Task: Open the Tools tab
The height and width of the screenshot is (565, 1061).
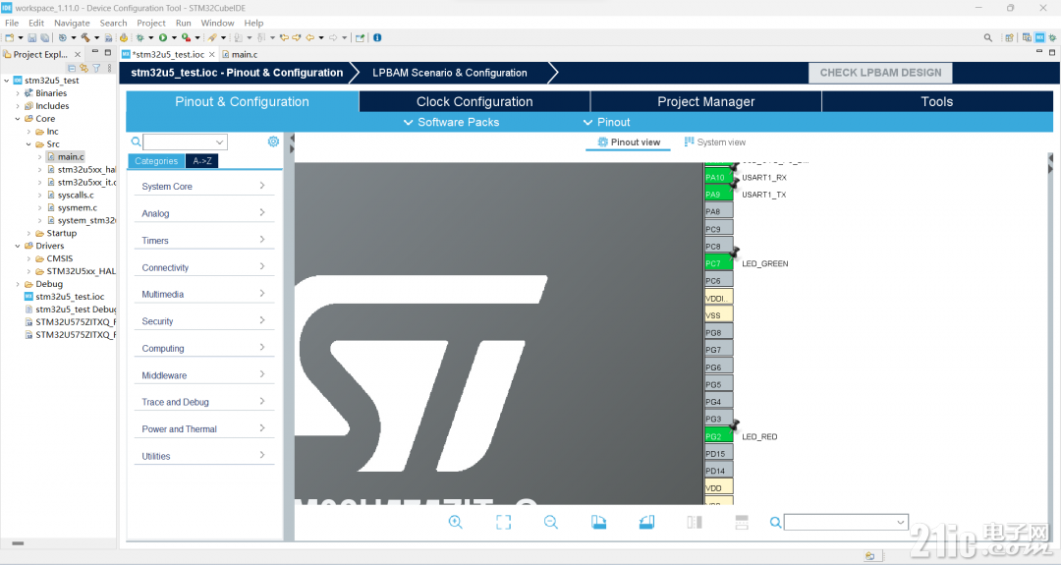Action: point(936,101)
